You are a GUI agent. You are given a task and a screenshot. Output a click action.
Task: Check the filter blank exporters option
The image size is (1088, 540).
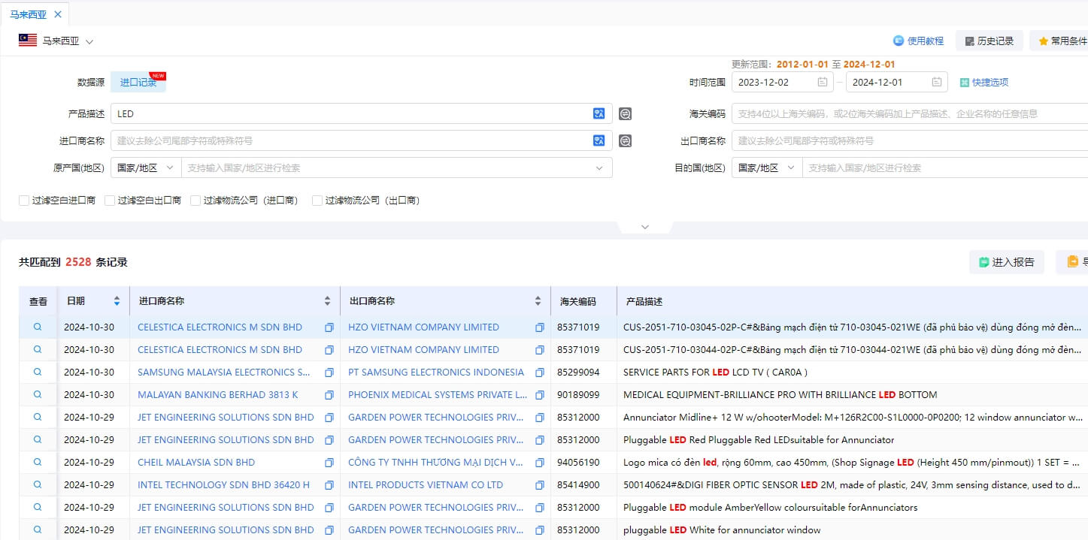pyautogui.click(x=110, y=201)
